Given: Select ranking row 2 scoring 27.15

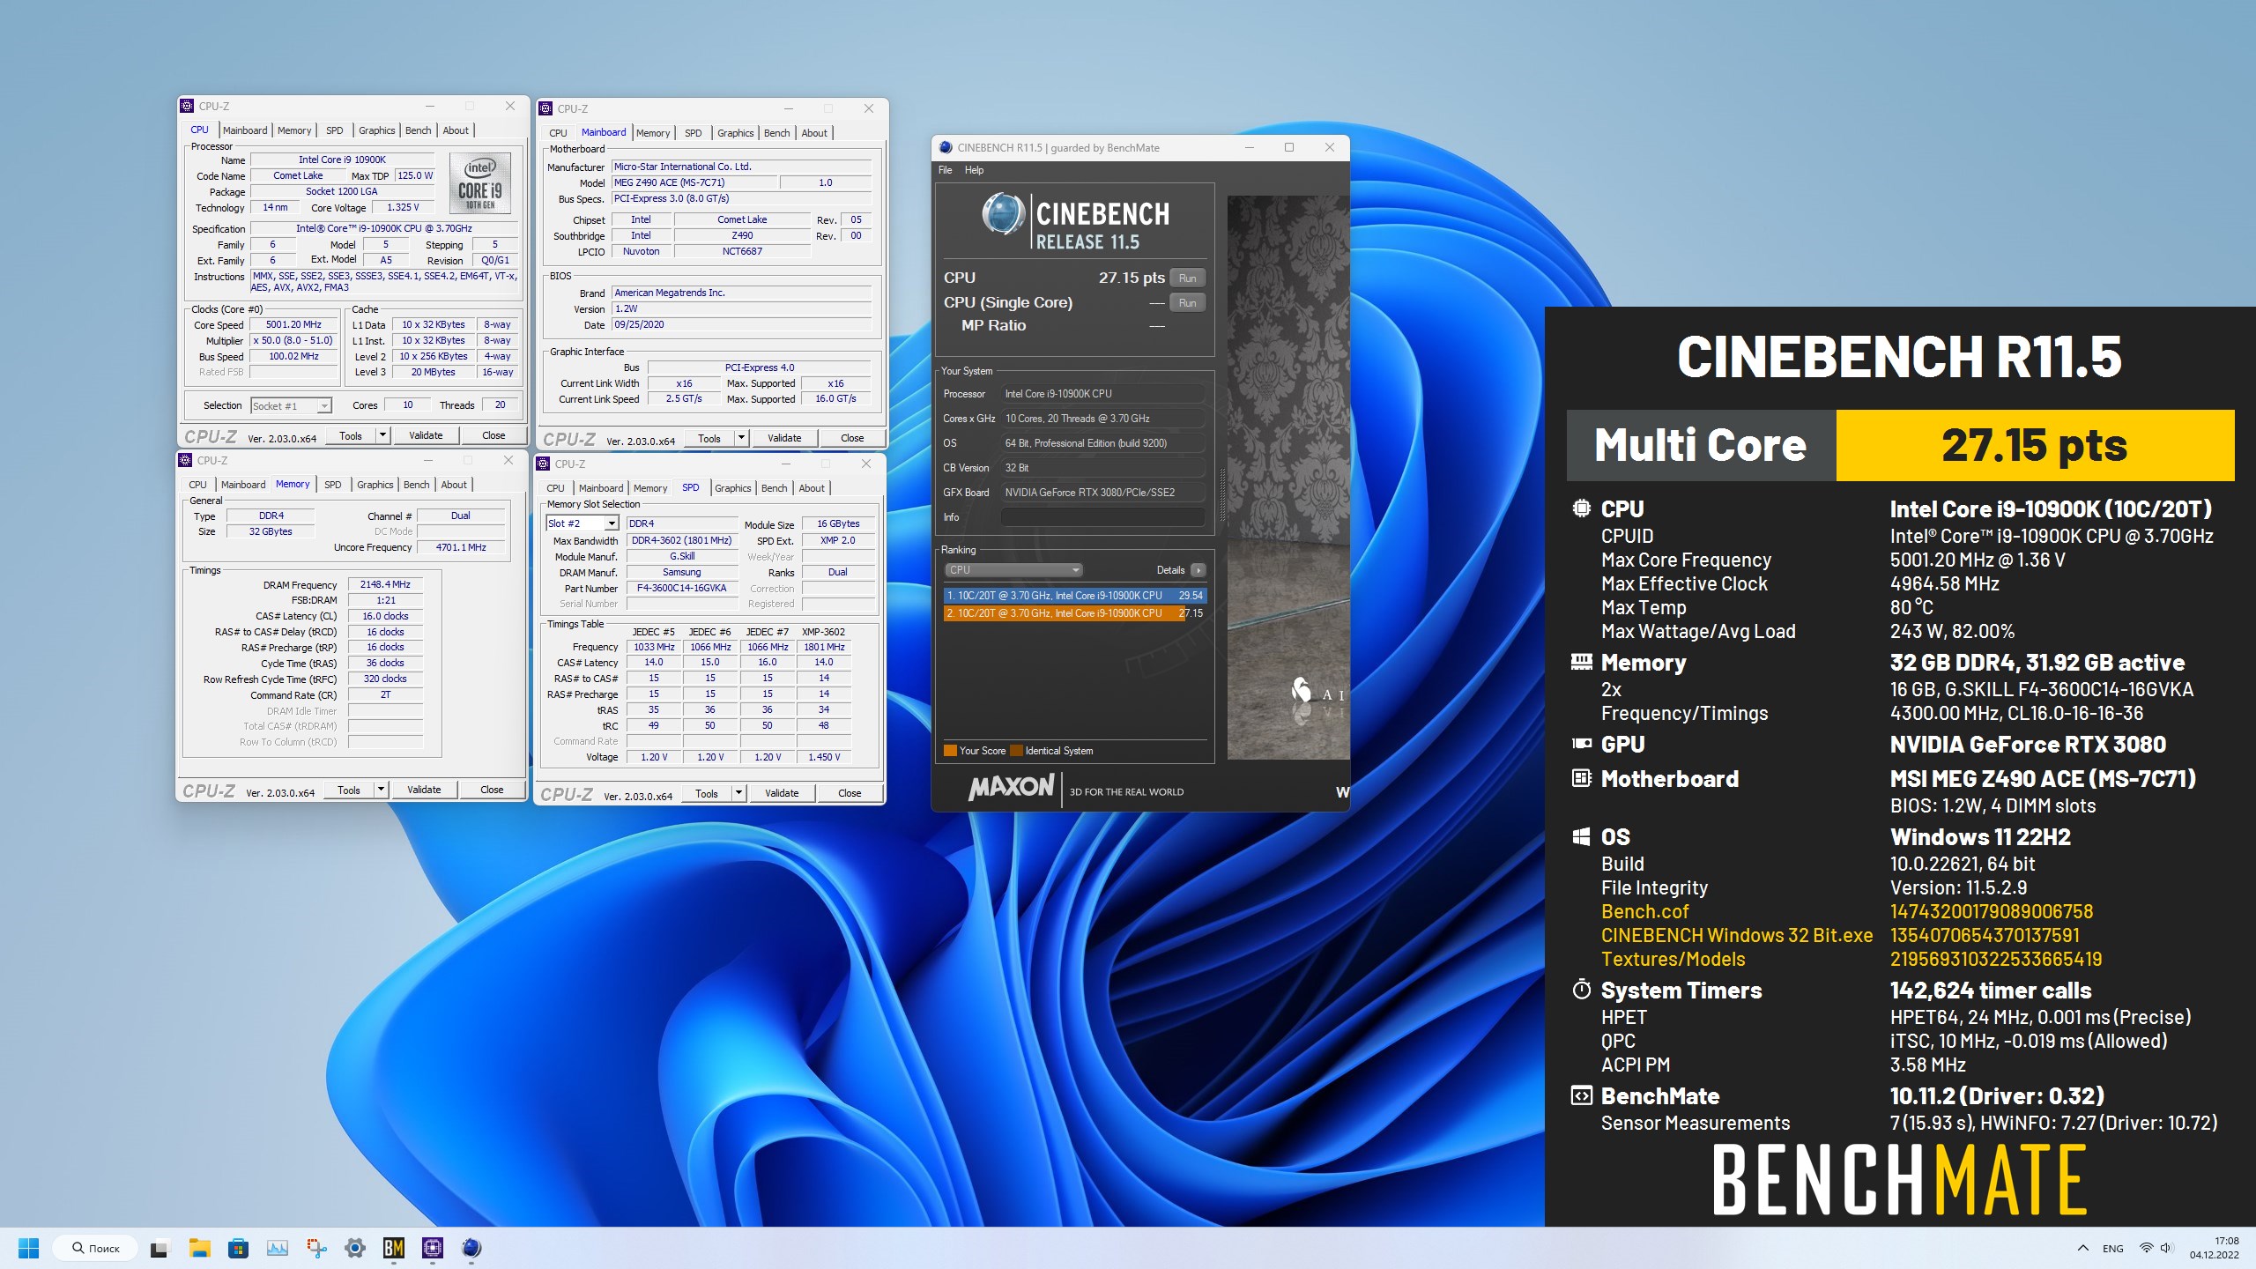Looking at the screenshot, I should click(x=1074, y=613).
